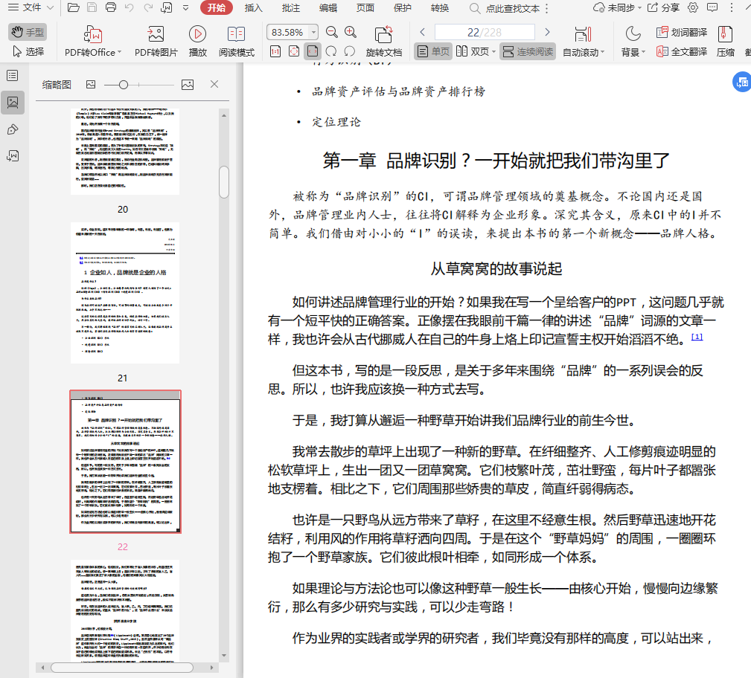Image resolution: width=751 pixels, height=678 pixels.
Task: Switch to the 批注 tab
Action: tap(291, 7)
